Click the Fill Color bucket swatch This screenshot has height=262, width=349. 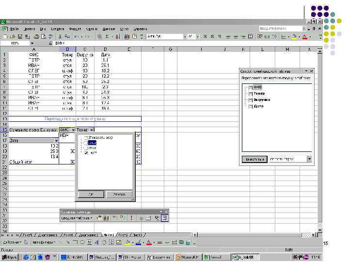(294, 37)
